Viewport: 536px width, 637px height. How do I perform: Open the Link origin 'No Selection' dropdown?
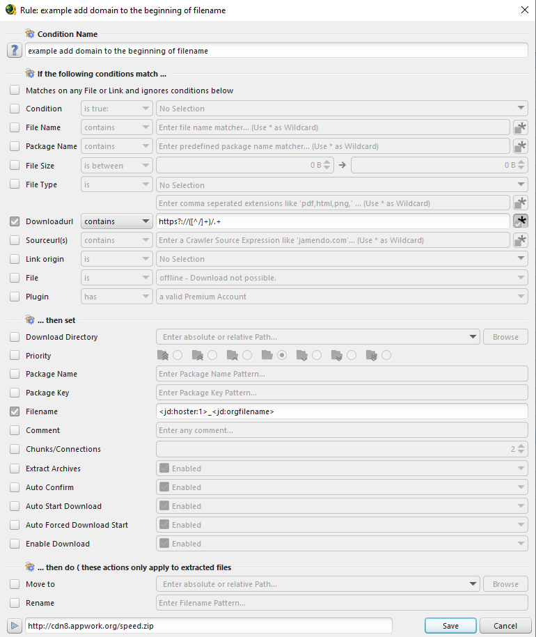[x=342, y=259]
